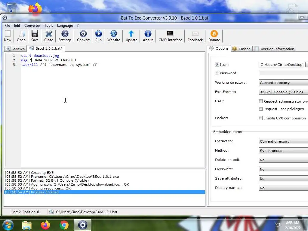Open the Tools menu
Viewport: 308px width, 231px height.
pos(48,26)
